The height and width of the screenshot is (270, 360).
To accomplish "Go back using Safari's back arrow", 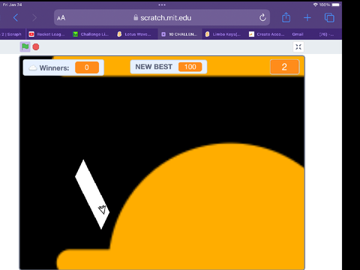I will [x=16, y=18].
